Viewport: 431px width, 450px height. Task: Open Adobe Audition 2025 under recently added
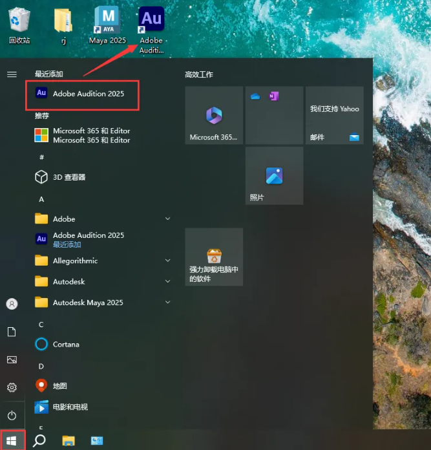pyautogui.click(x=83, y=94)
